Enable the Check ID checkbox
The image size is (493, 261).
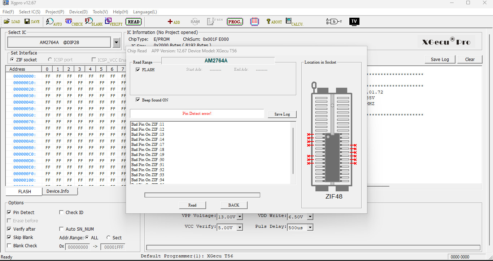point(61,213)
